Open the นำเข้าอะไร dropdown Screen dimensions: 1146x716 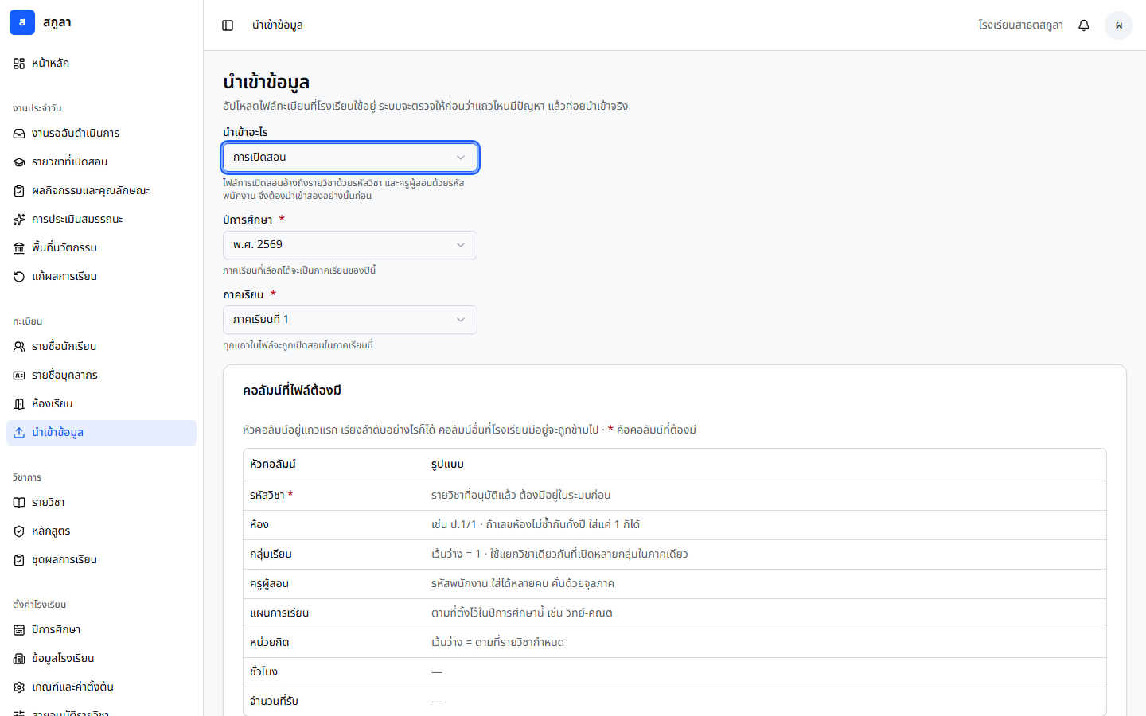coord(350,158)
